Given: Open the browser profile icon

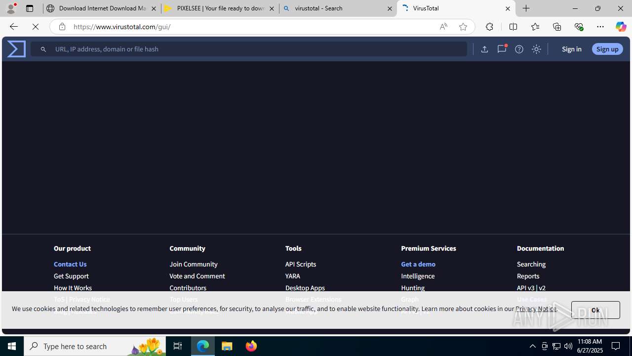Looking at the screenshot, I should pos(11,8).
